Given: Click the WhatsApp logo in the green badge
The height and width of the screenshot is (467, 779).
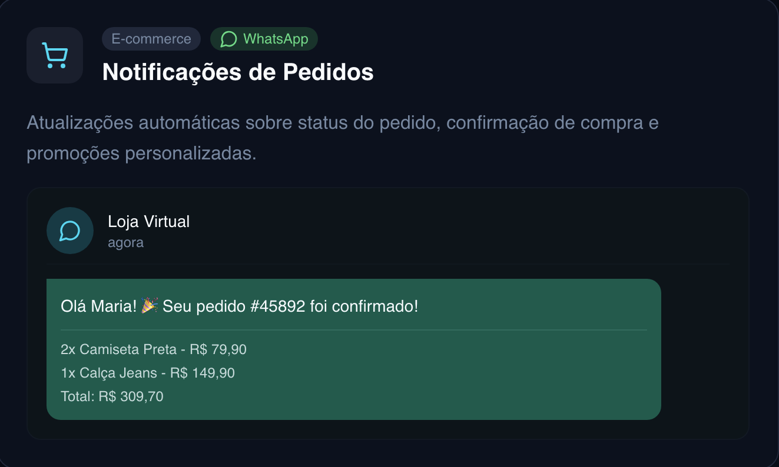Looking at the screenshot, I should pyautogui.click(x=228, y=39).
